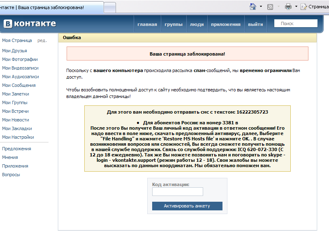Expand the Print options dropdown arrow
The image size is (329, 247).
click(x=296, y=7)
